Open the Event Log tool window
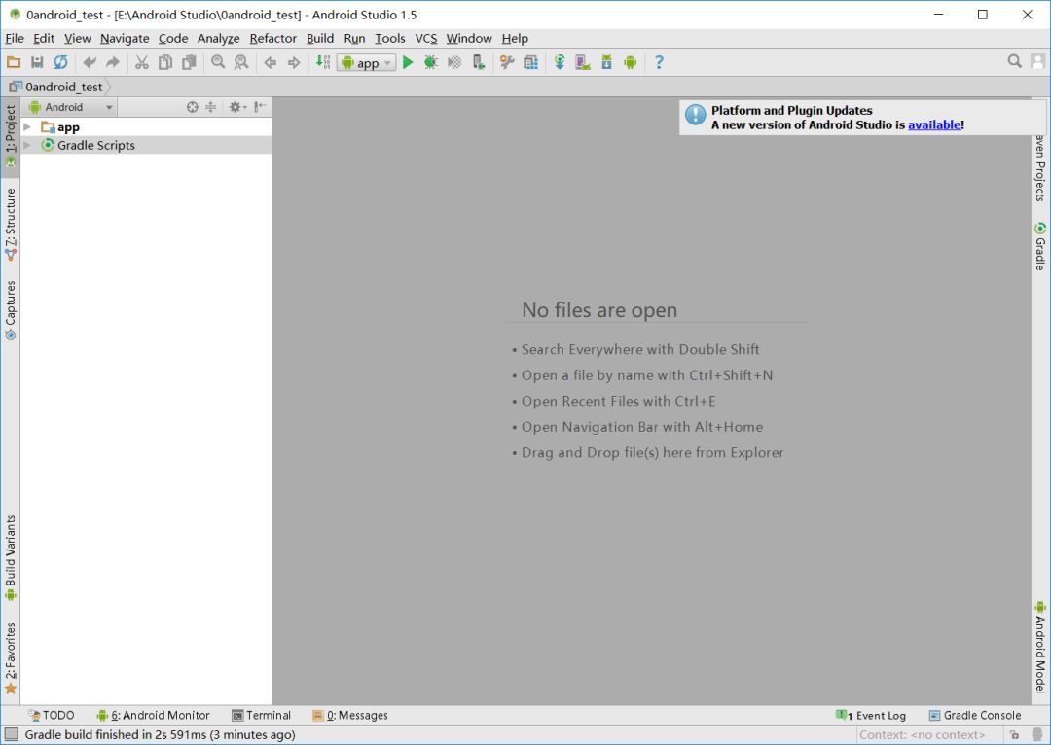Screen dimensions: 1051x745 pyautogui.click(x=871, y=716)
